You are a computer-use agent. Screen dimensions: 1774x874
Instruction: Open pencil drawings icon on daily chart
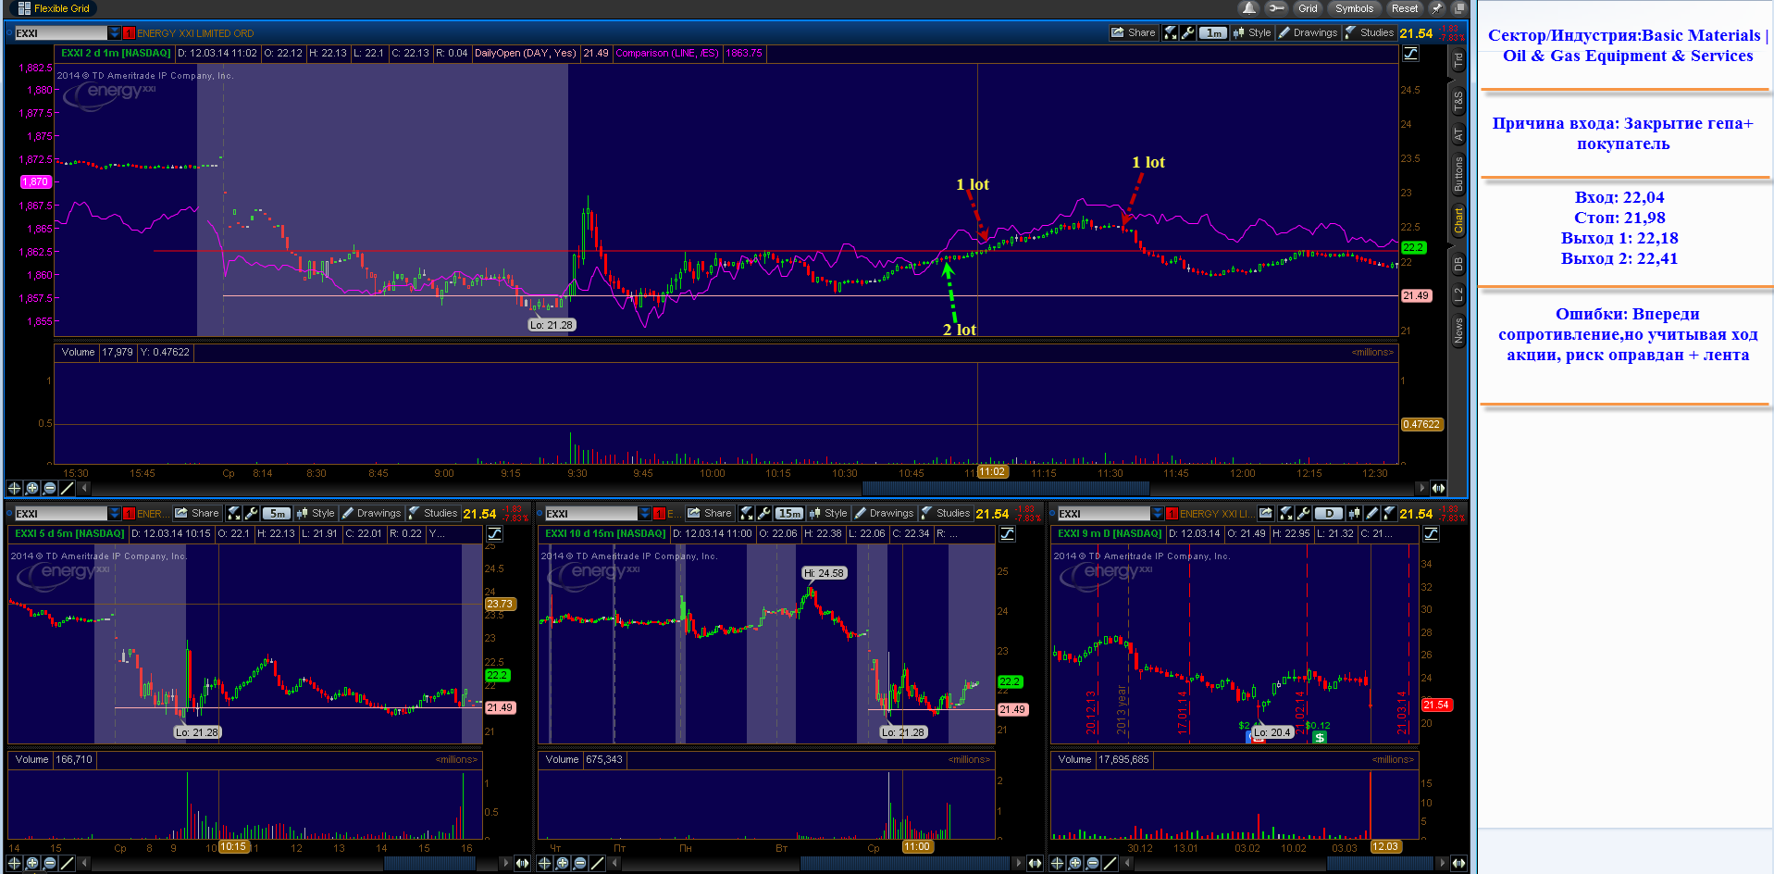(x=1372, y=513)
